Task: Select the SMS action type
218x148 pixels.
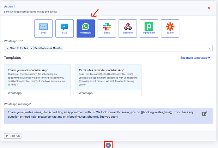Action: point(64,28)
